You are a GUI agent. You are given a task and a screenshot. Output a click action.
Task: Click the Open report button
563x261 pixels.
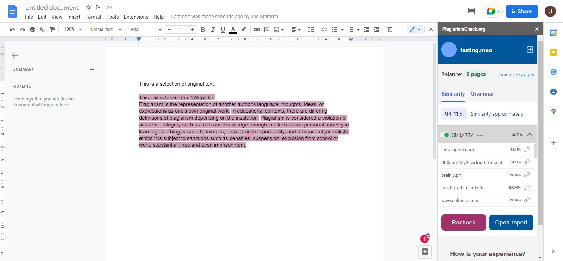pyautogui.click(x=511, y=222)
